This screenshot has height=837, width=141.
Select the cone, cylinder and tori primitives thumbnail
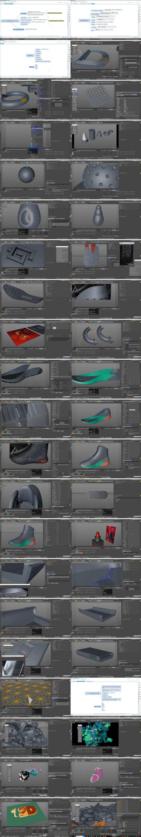coord(106,140)
